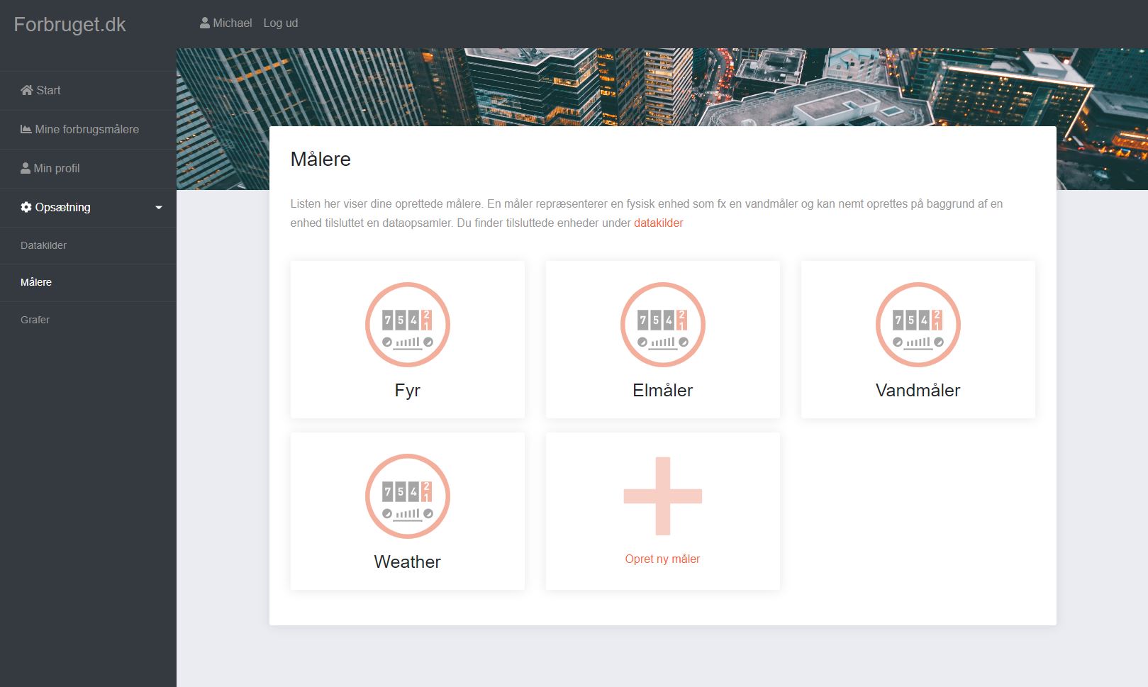Open the Datakilder submenu item
This screenshot has width=1148, height=687.
43,245
